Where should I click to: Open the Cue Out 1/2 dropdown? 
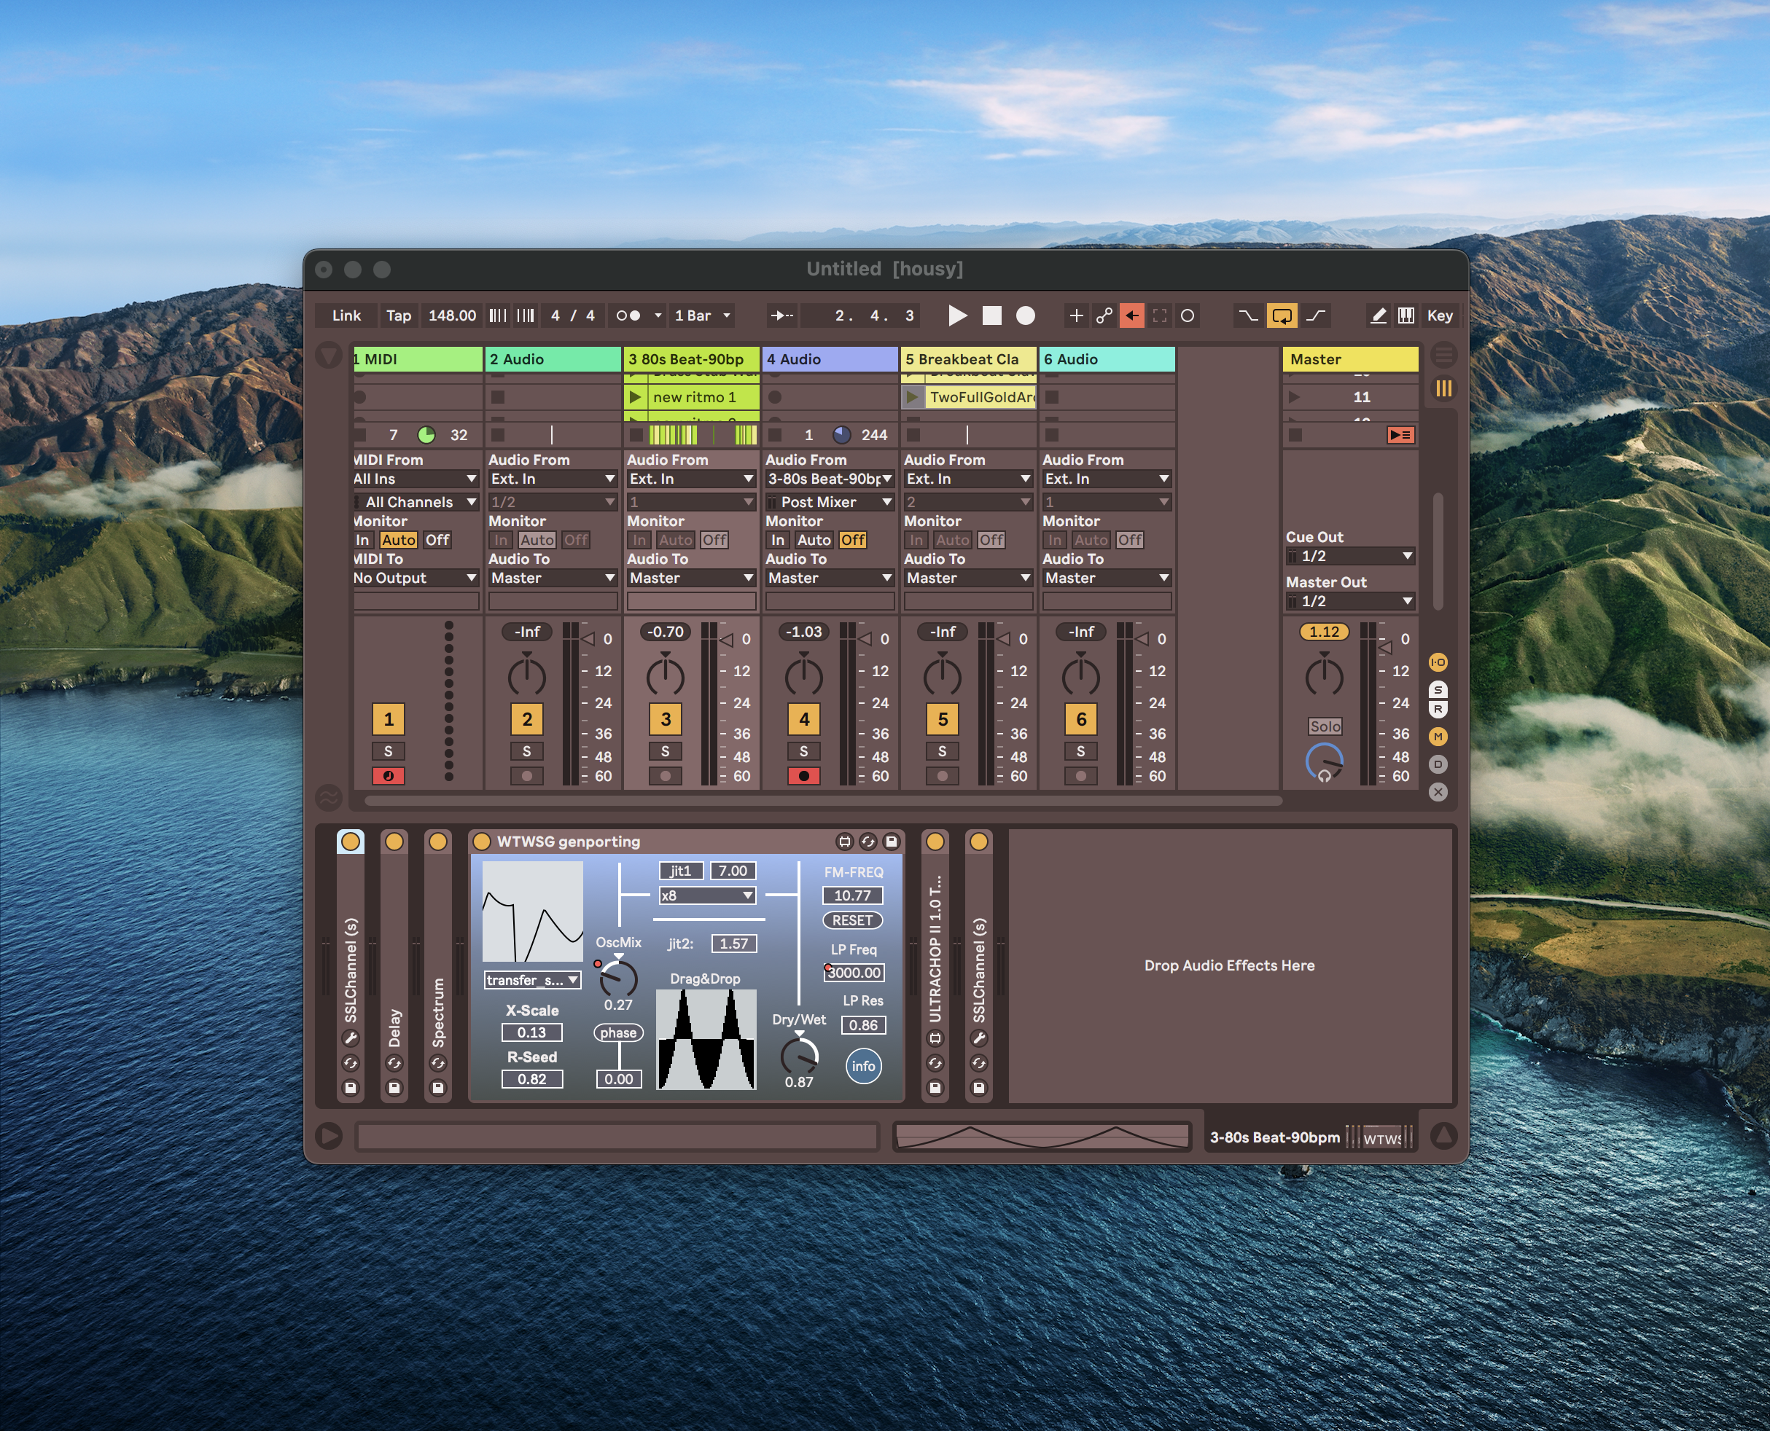point(1350,557)
